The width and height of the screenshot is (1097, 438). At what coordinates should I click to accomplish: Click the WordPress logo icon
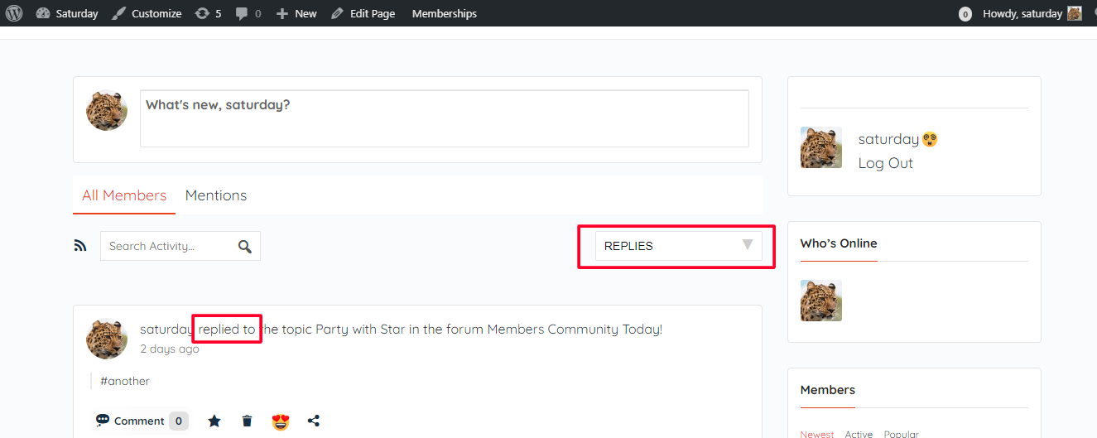pos(14,13)
